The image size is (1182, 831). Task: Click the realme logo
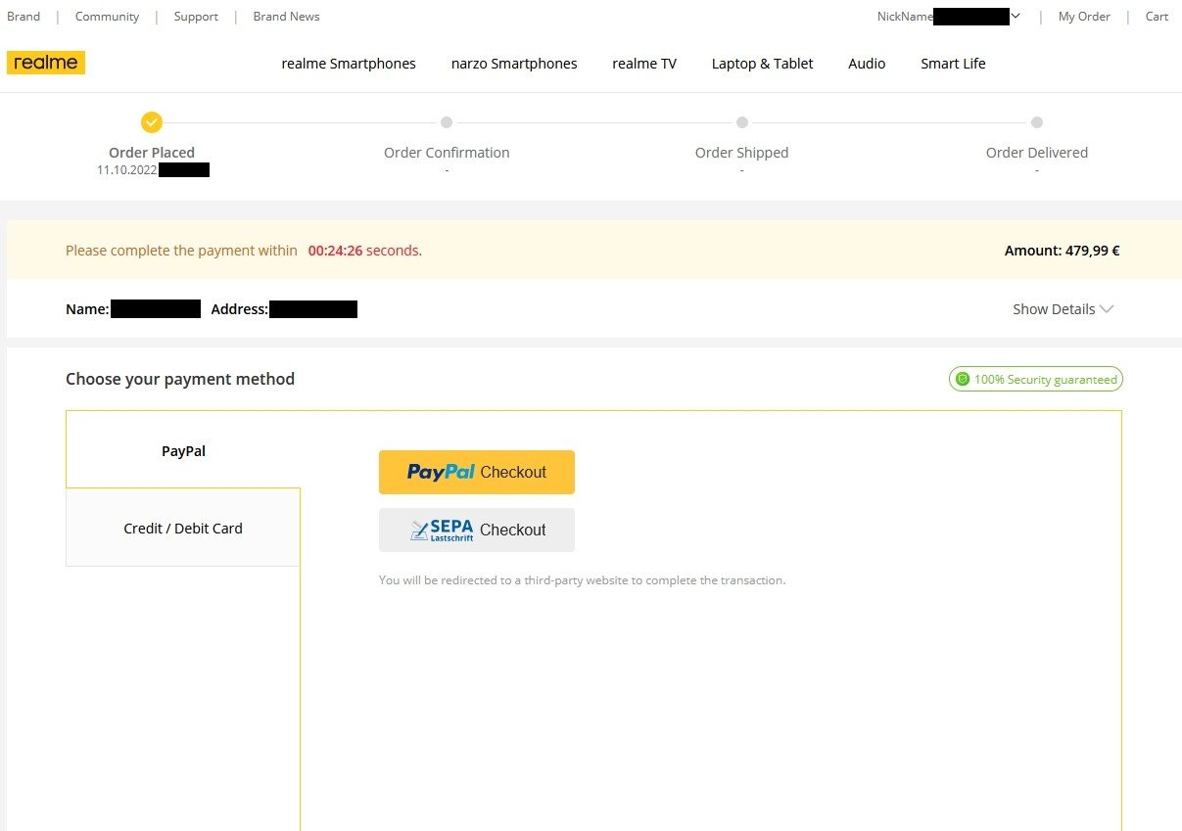tap(46, 63)
